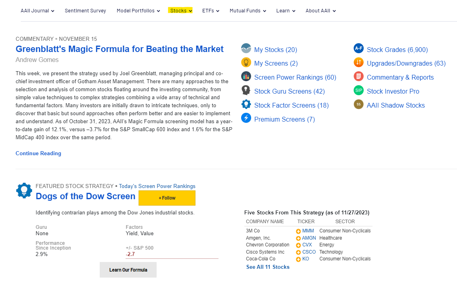
Task: Open Stock Guru Screens (42) link
Action: point(290,91)
